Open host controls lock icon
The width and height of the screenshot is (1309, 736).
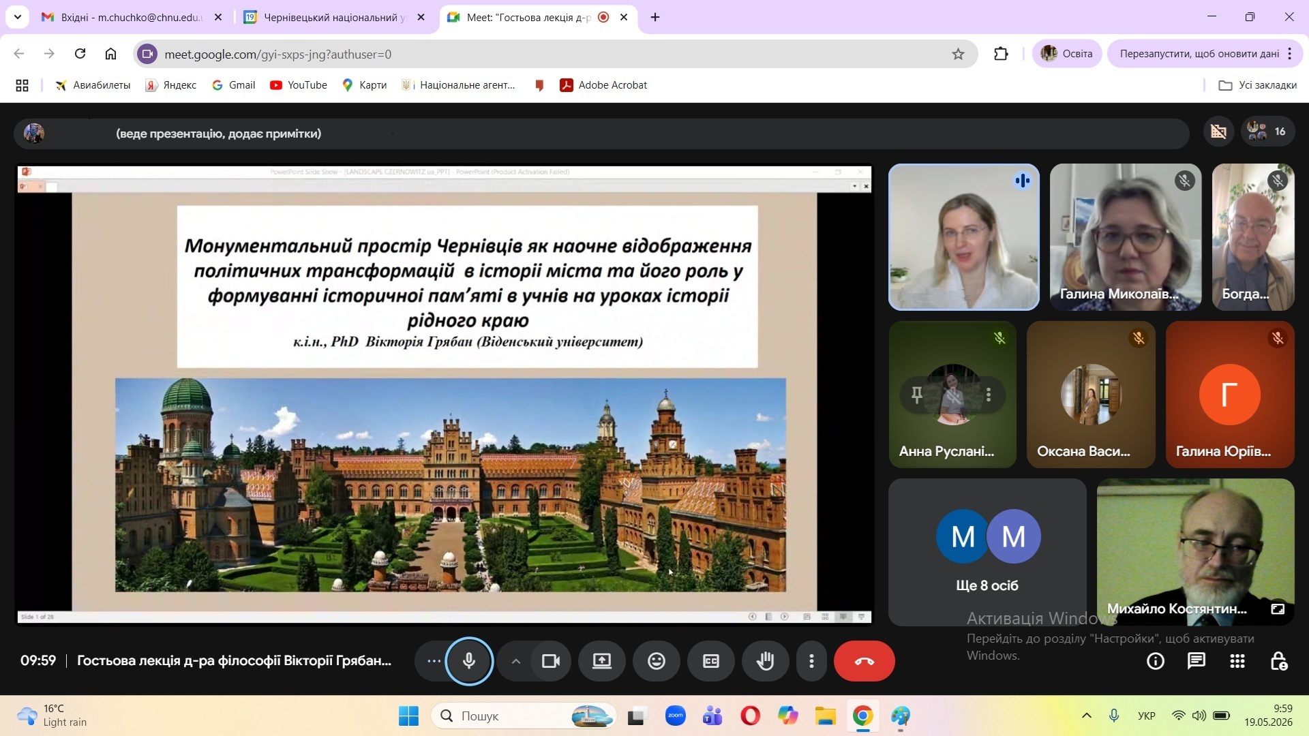coord(1278,661)
